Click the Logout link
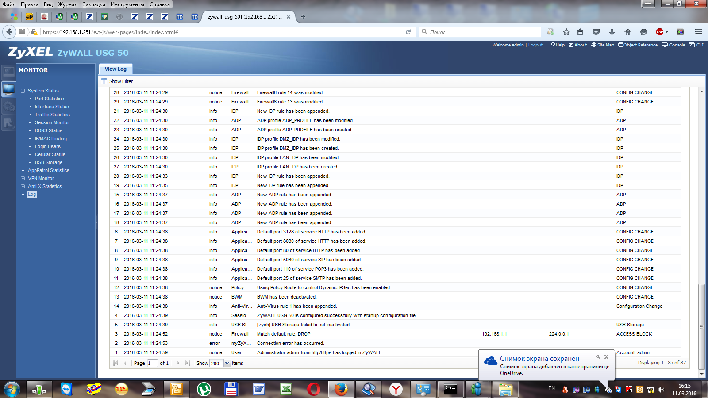 point(535,45)
